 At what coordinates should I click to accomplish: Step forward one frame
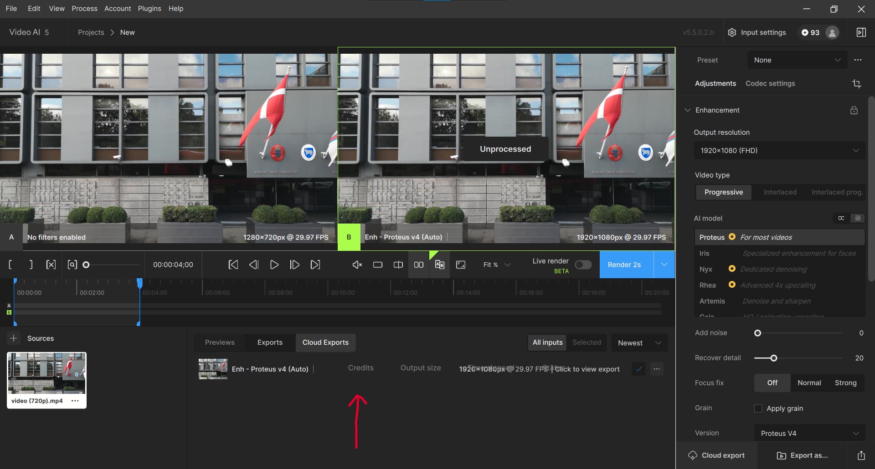[294, 265]
